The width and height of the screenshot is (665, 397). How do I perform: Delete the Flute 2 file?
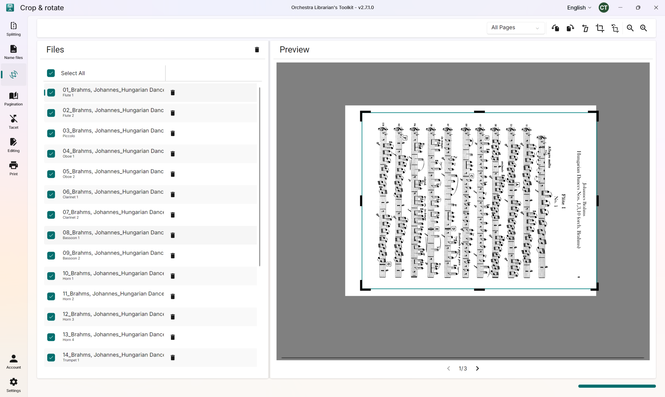pyautogui.click(x=173, y=113)
